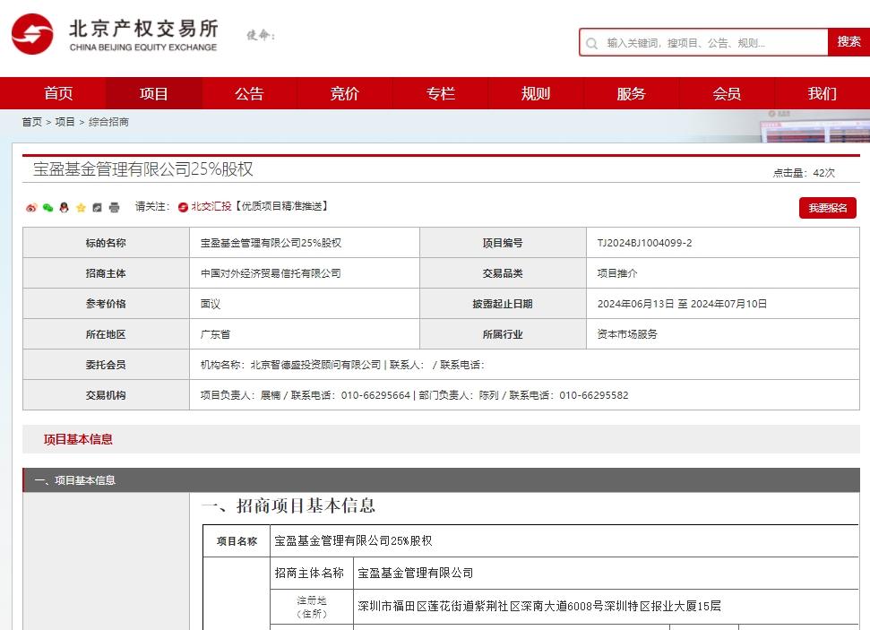Print the page using the printer icon

(x=112, y=207)
